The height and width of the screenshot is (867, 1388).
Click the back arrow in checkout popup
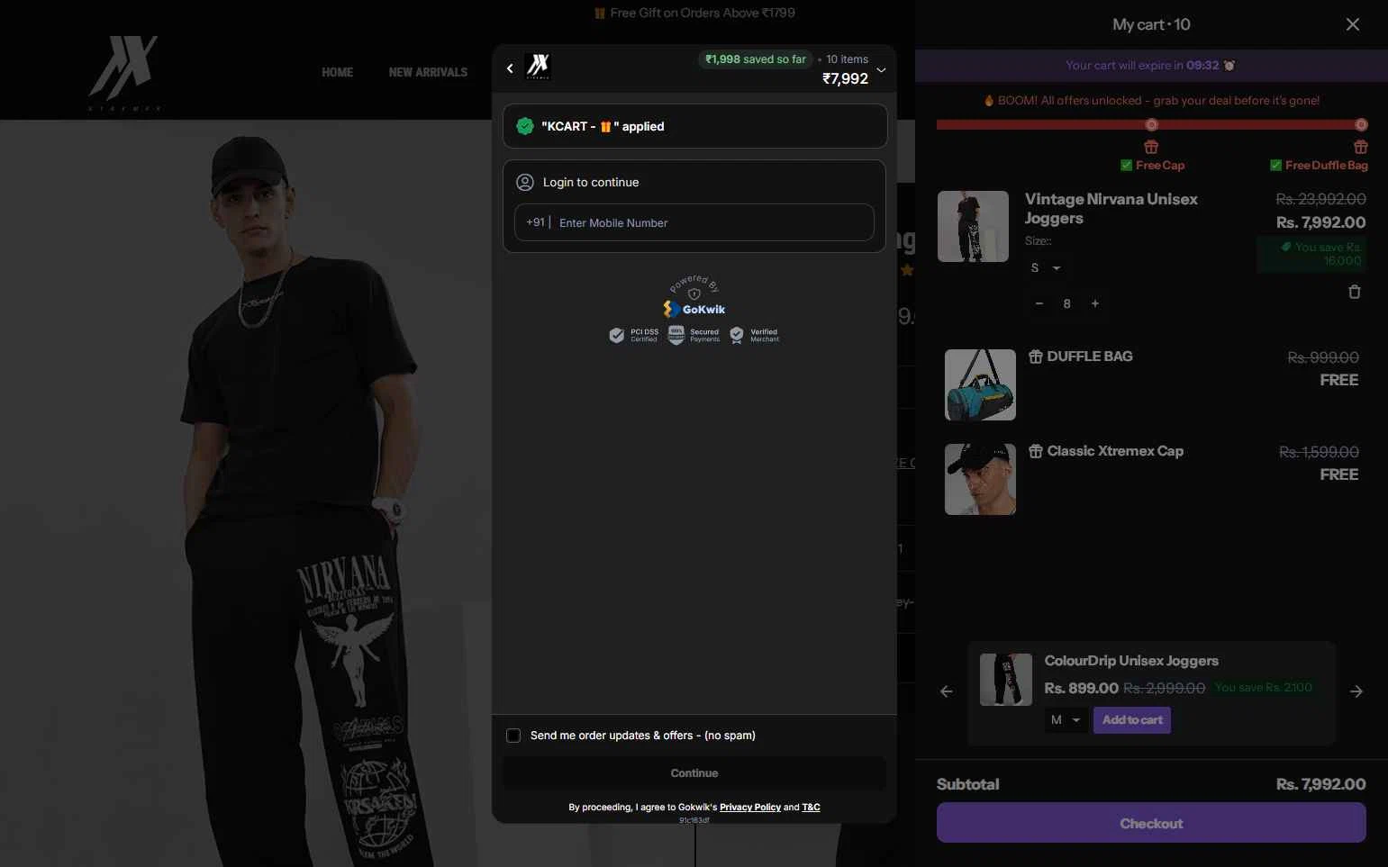pos(510,68)
